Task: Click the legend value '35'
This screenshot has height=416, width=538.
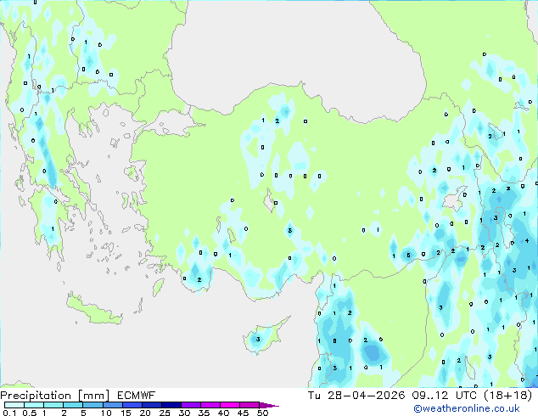Action: (x=204, y=413)
